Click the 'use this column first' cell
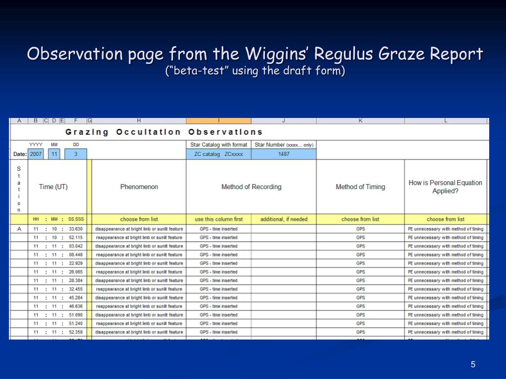Image resolution: width=506 pixels, height=379 pixels. (218, 219)
